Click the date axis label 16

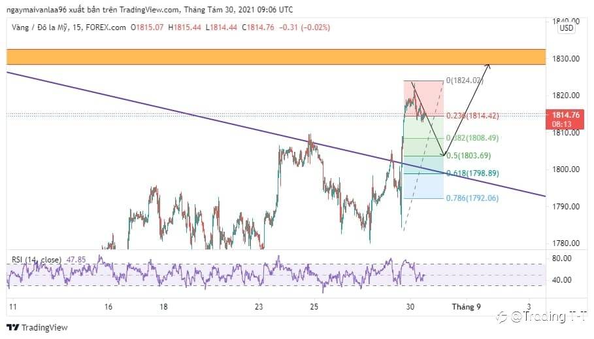108,307
